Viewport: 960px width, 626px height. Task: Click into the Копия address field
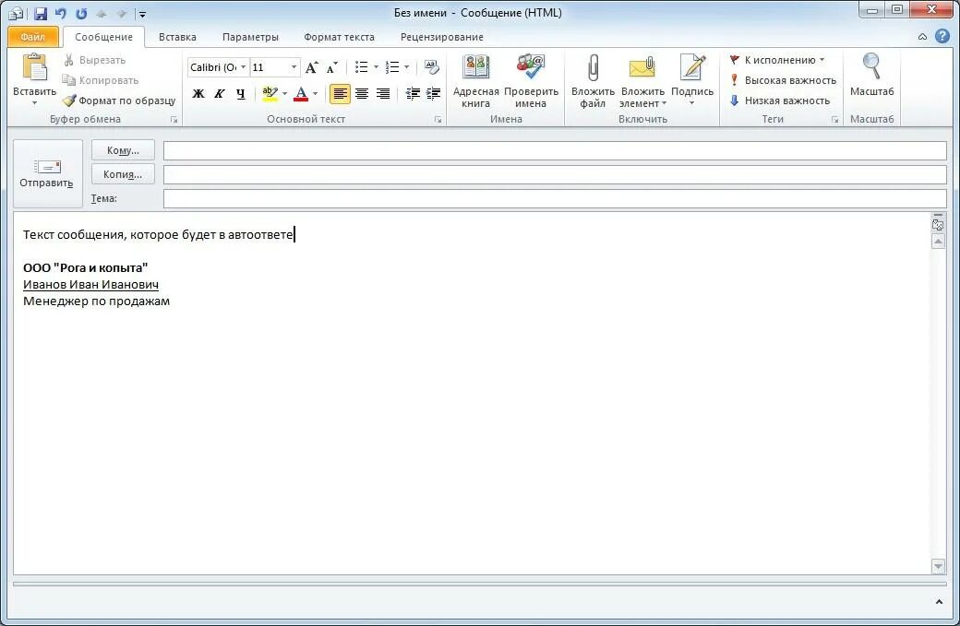(x=555, y=175)
